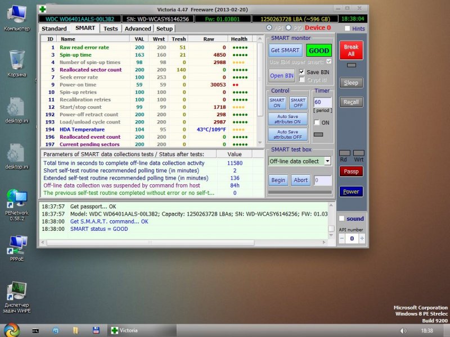450x337 pixels.
Task: Click the Timer period input field
Action: (x=322, y=102)
